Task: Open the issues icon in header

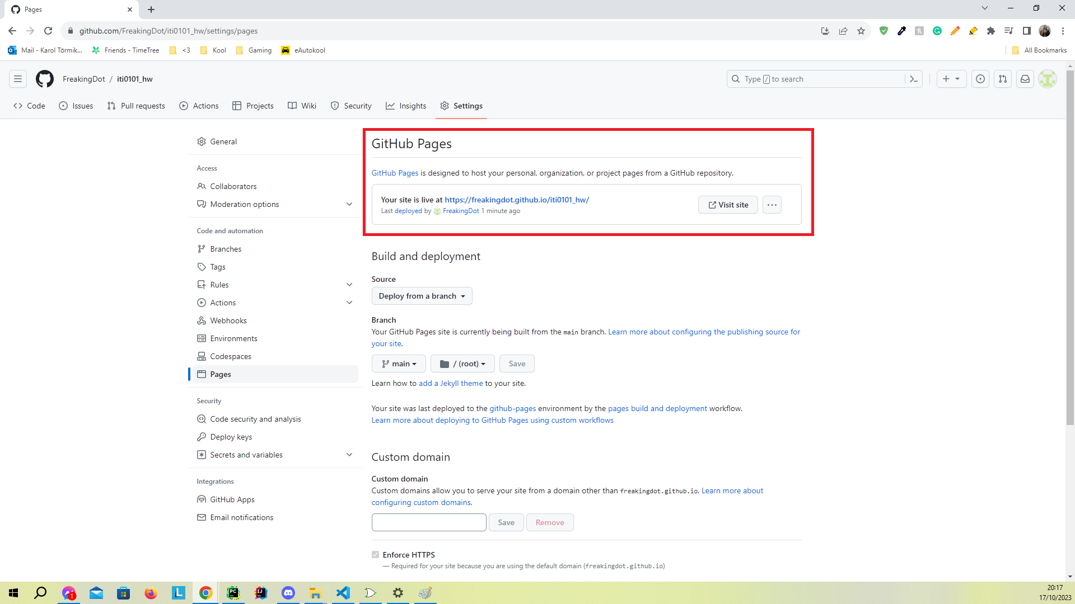Action: 980,79
